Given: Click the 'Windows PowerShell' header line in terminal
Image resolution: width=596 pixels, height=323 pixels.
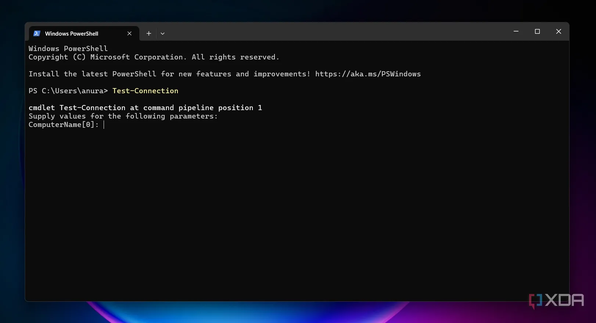Looking at the screenshot, I should coord(68,48).
